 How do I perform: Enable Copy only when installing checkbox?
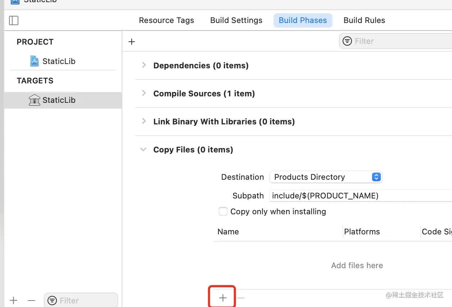223,211
